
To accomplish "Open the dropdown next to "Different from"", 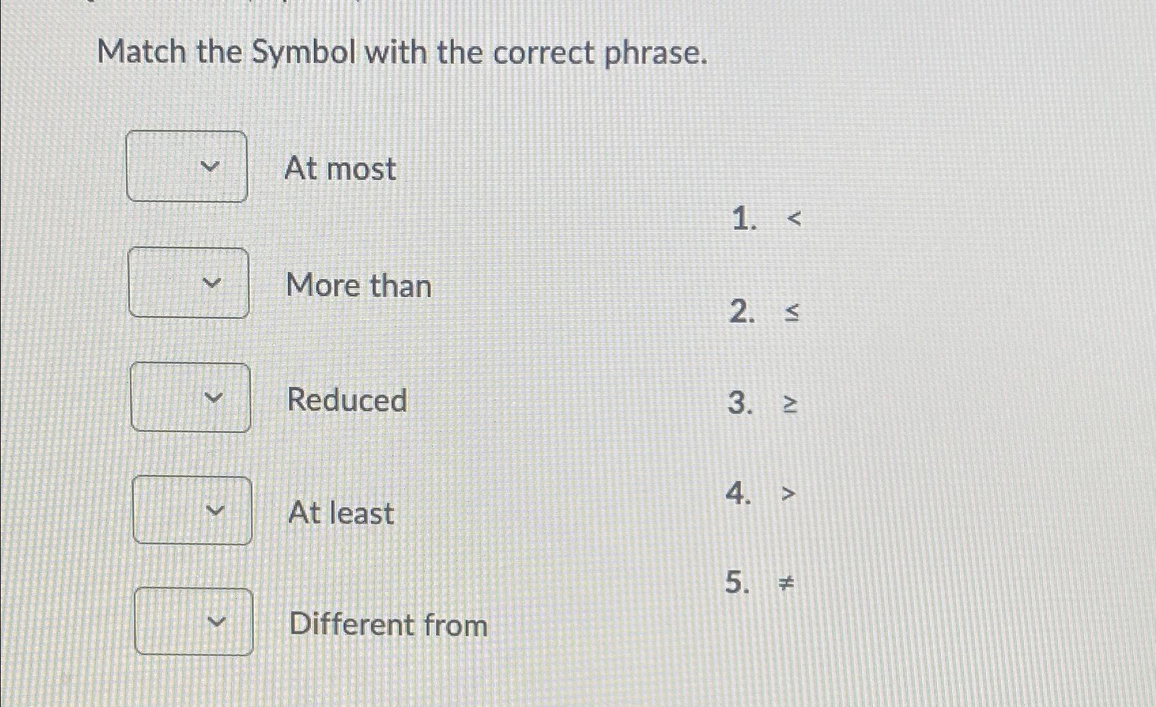I will point(195,622).
